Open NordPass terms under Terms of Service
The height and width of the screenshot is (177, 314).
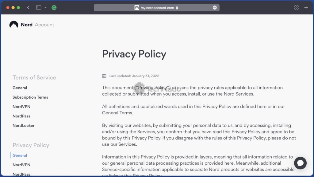tap(21, 116)
